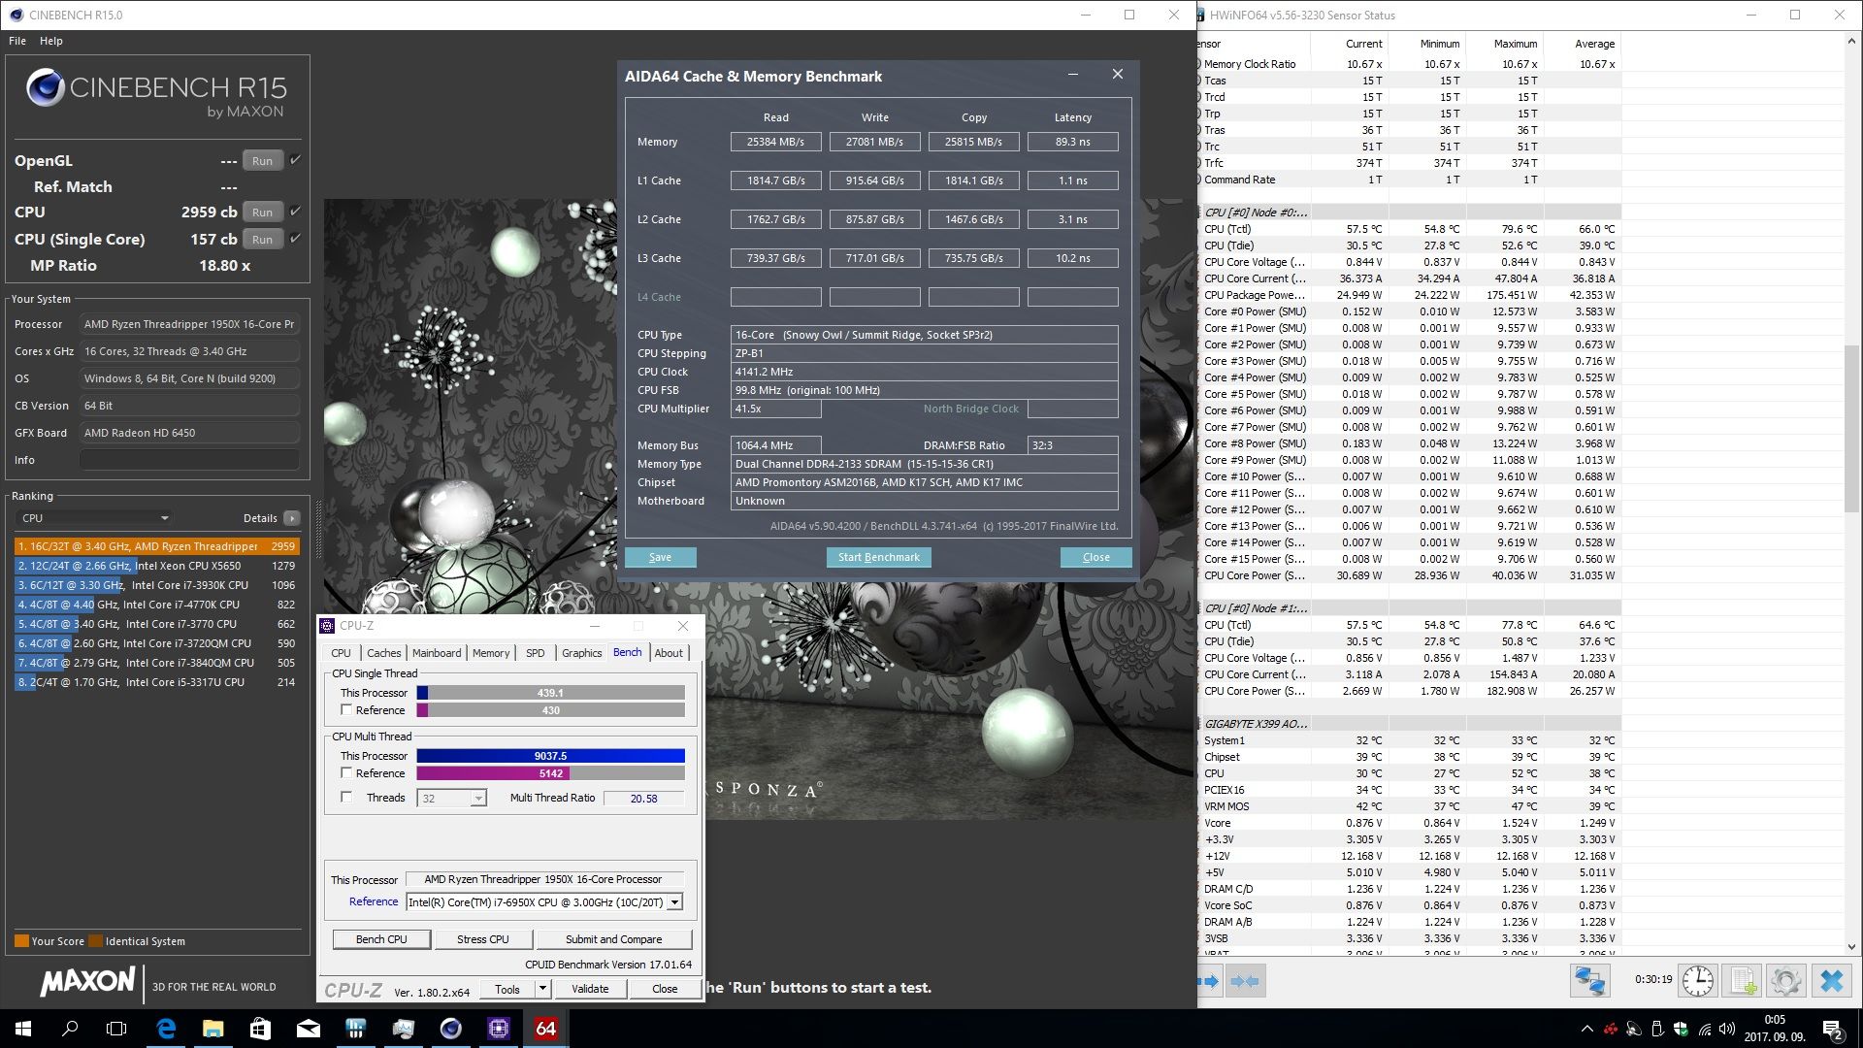Open the CPU-Z taskbar icon
Viewport: 1863px width, 1048px height.
point(499,1029)
